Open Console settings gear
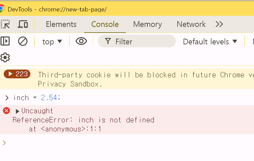 click(x=5, y=57)
